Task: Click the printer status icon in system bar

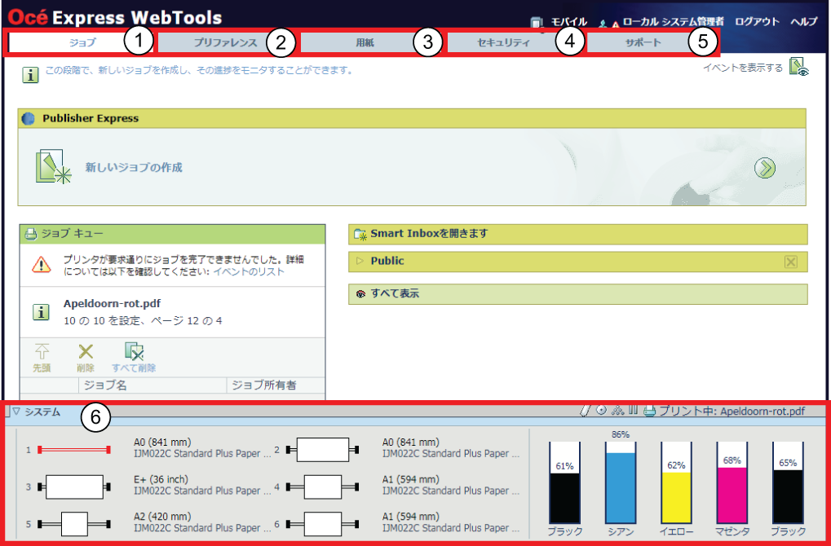Action: [x=649, y=411]
